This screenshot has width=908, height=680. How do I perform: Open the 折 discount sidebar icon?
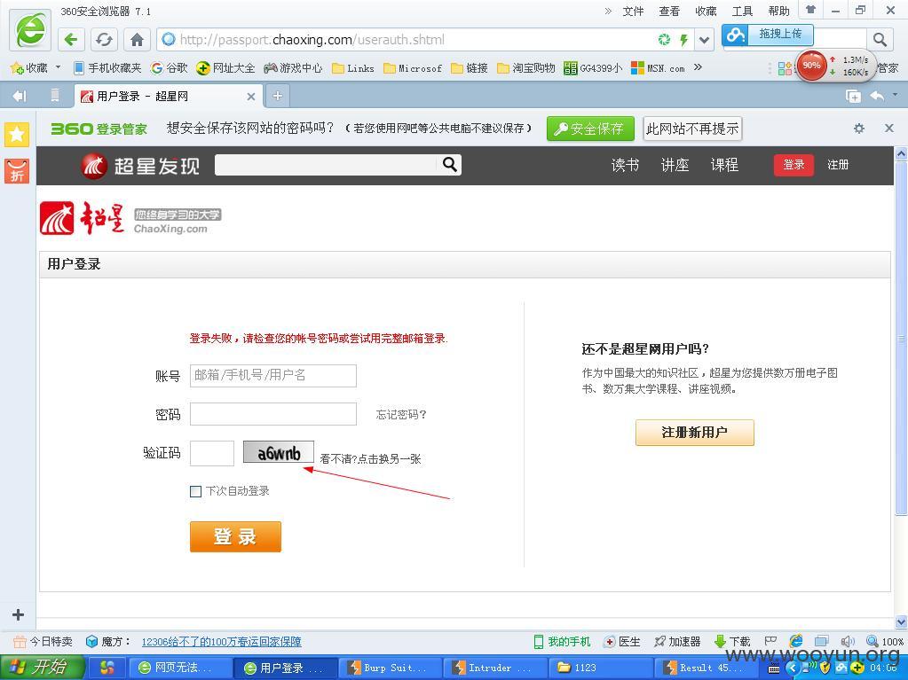point(17,171)
